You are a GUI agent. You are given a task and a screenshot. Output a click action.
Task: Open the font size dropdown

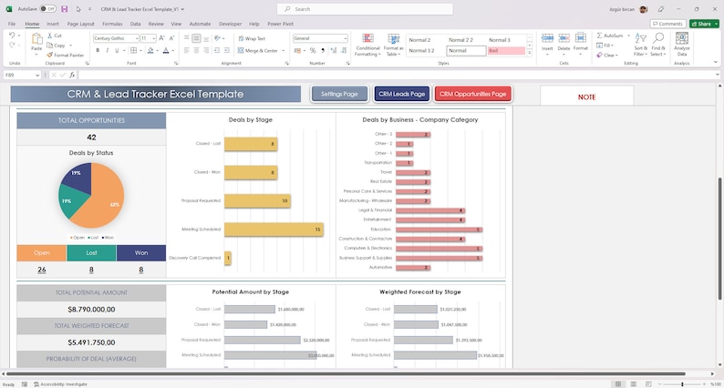[154, 38]
